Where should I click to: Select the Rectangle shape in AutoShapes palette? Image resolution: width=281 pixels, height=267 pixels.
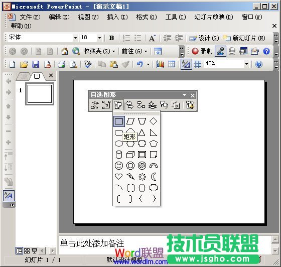pyautogui.click(x=119, y=121)
